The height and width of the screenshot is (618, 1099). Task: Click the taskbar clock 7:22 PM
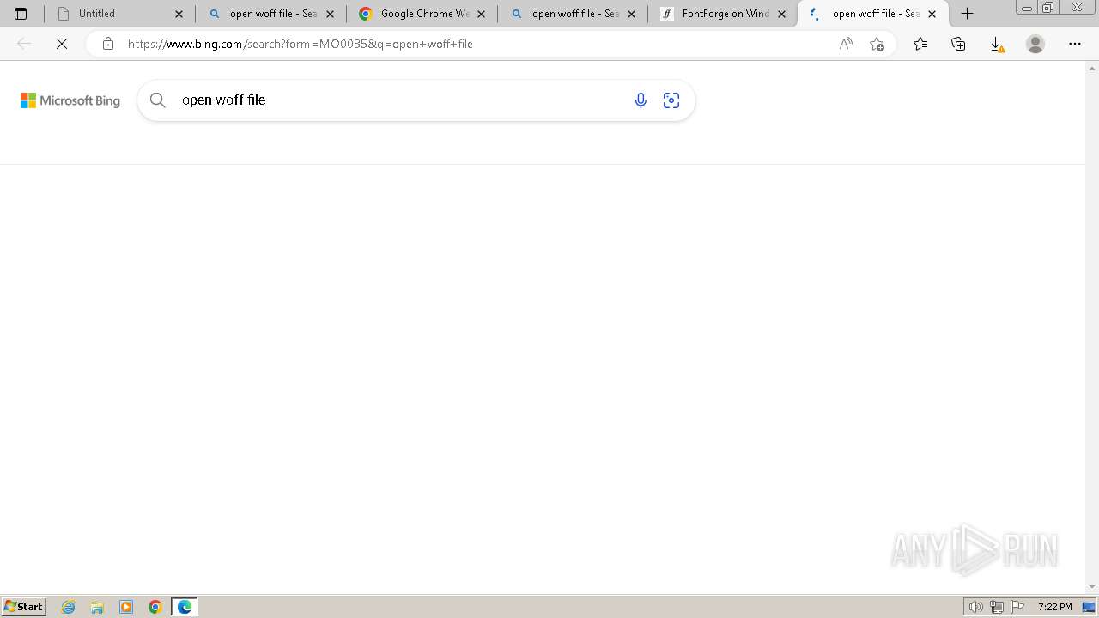click(1054, 607)
